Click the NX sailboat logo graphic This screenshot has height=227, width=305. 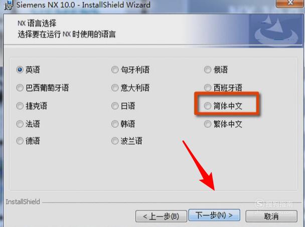(276, 29)
